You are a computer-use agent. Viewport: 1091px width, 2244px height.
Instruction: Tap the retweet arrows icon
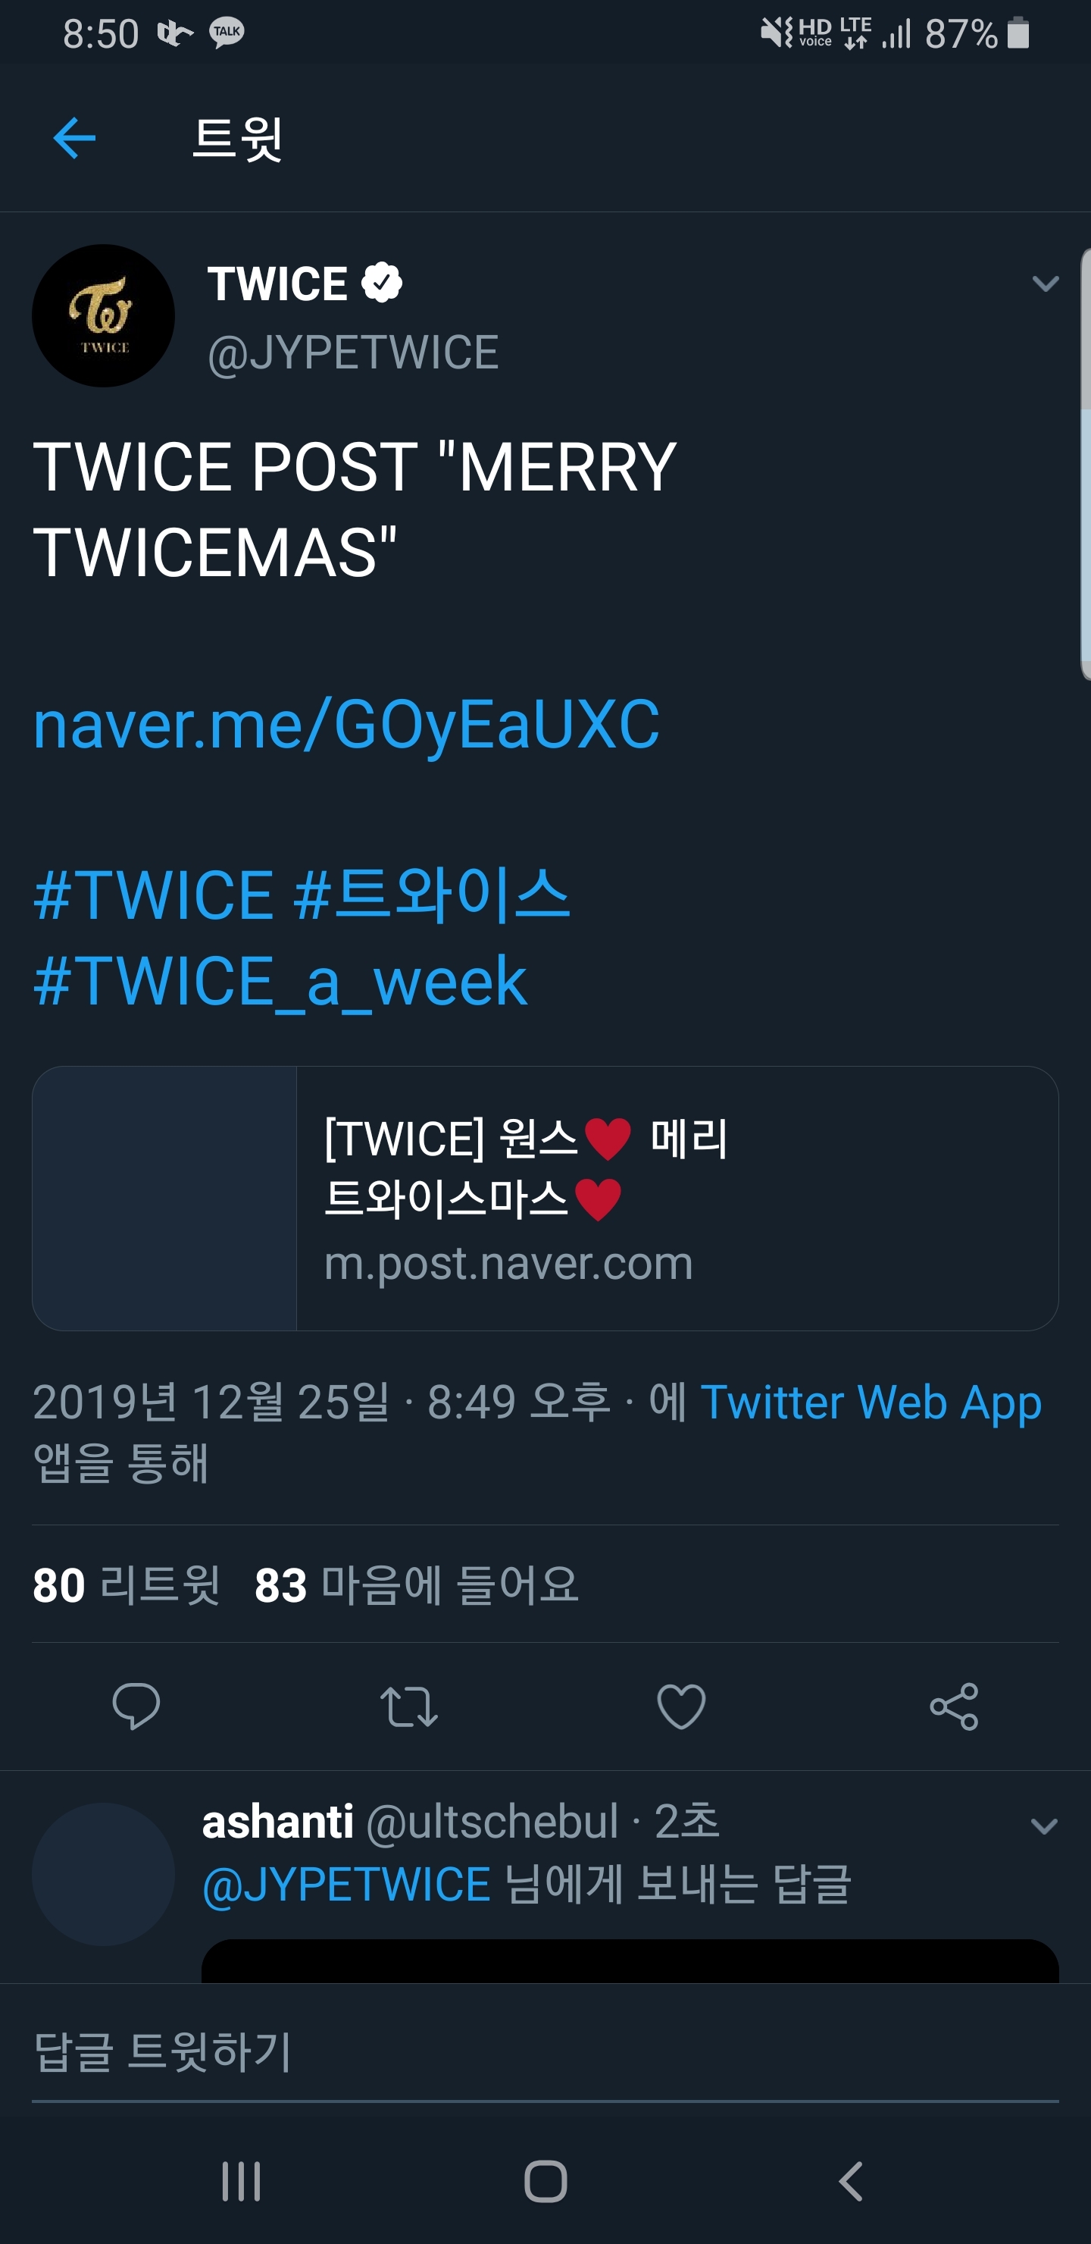[x=409, y=1707]
